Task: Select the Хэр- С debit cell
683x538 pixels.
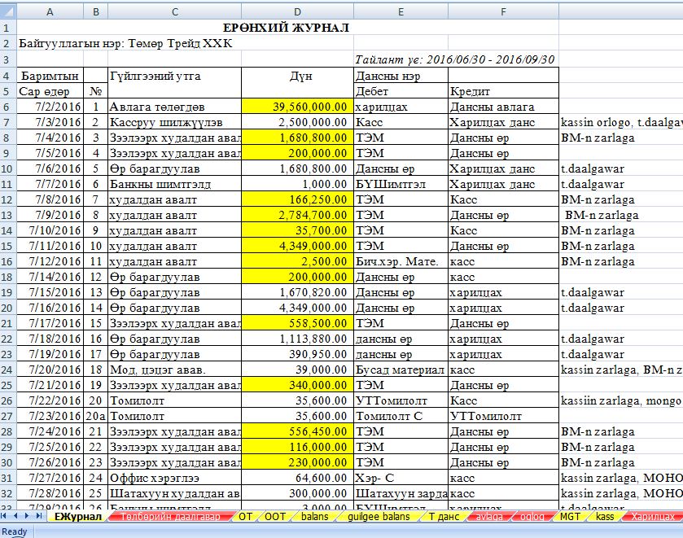Action: point(401,478)
